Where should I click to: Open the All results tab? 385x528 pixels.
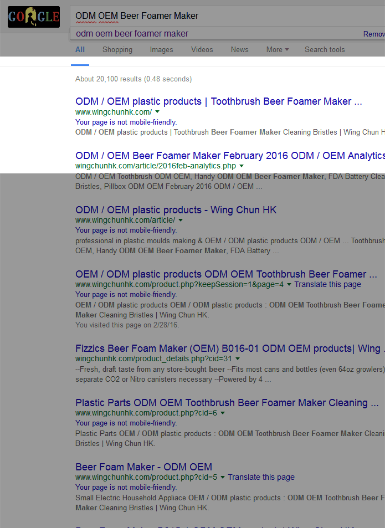coord(80,49)
